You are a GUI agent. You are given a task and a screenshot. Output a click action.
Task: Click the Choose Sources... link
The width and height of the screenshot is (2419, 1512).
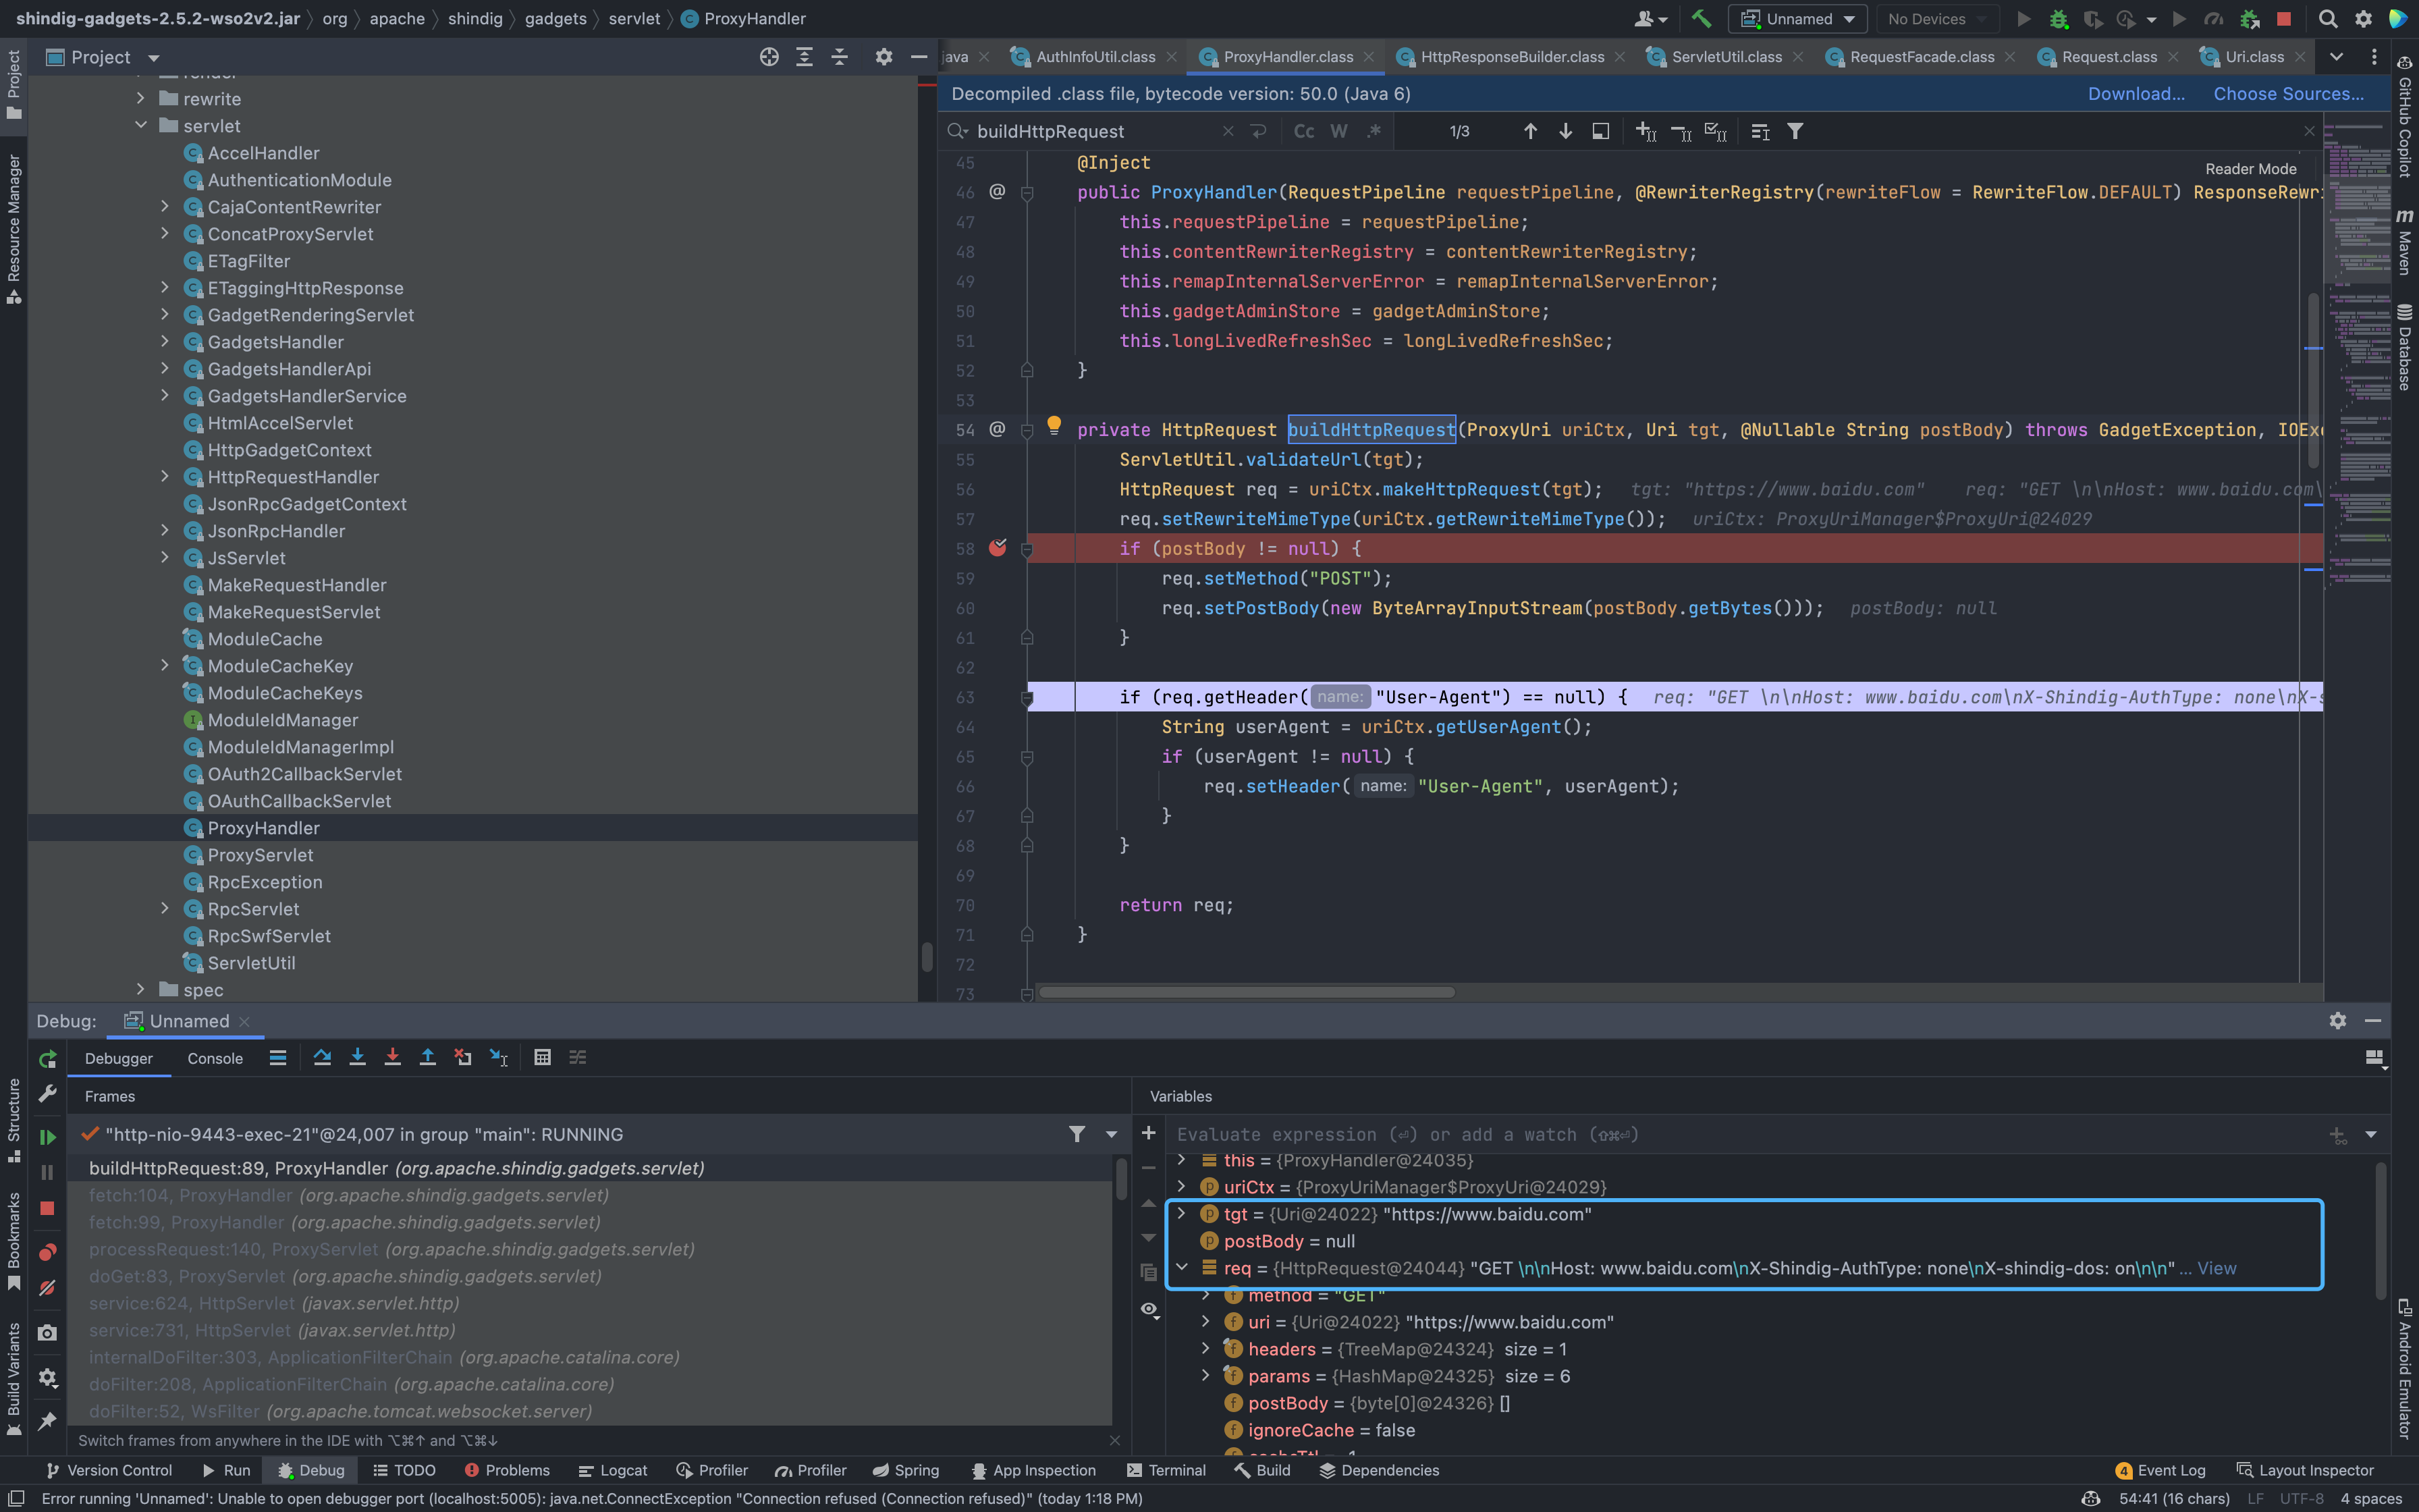click(2288, 94)
